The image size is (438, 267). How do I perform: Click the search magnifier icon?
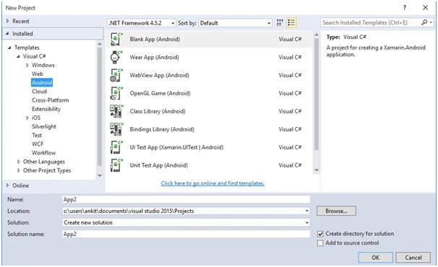pos(424,22)
